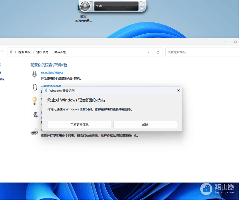Click heading 配置你的语音识别体验
The image size is (239, 200).
[49, 65]
